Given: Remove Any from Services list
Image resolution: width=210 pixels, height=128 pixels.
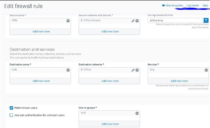Looking at the screenshot, I should tap(206, 70).
